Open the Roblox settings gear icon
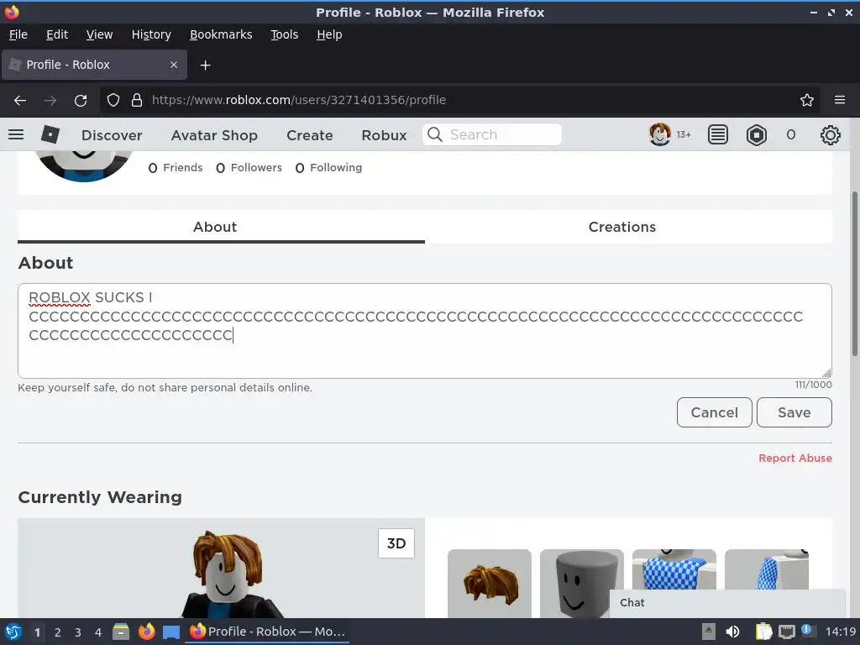Screen dimensions: 860x645 (x=830, y=134)
